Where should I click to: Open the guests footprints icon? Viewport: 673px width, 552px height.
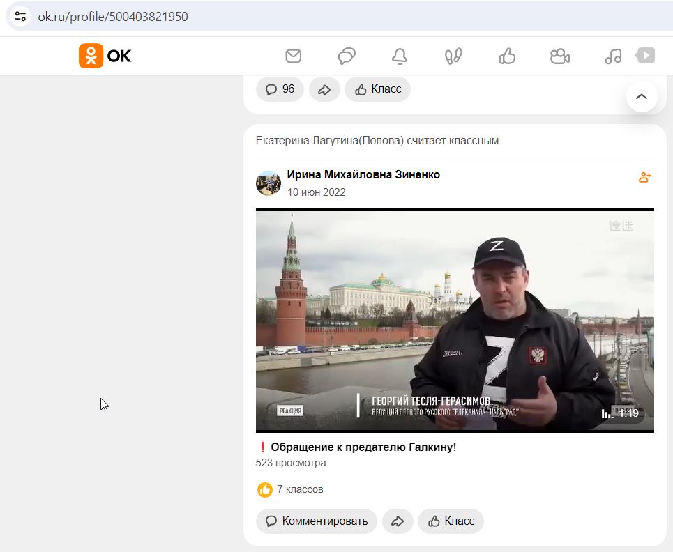point(453,56)
